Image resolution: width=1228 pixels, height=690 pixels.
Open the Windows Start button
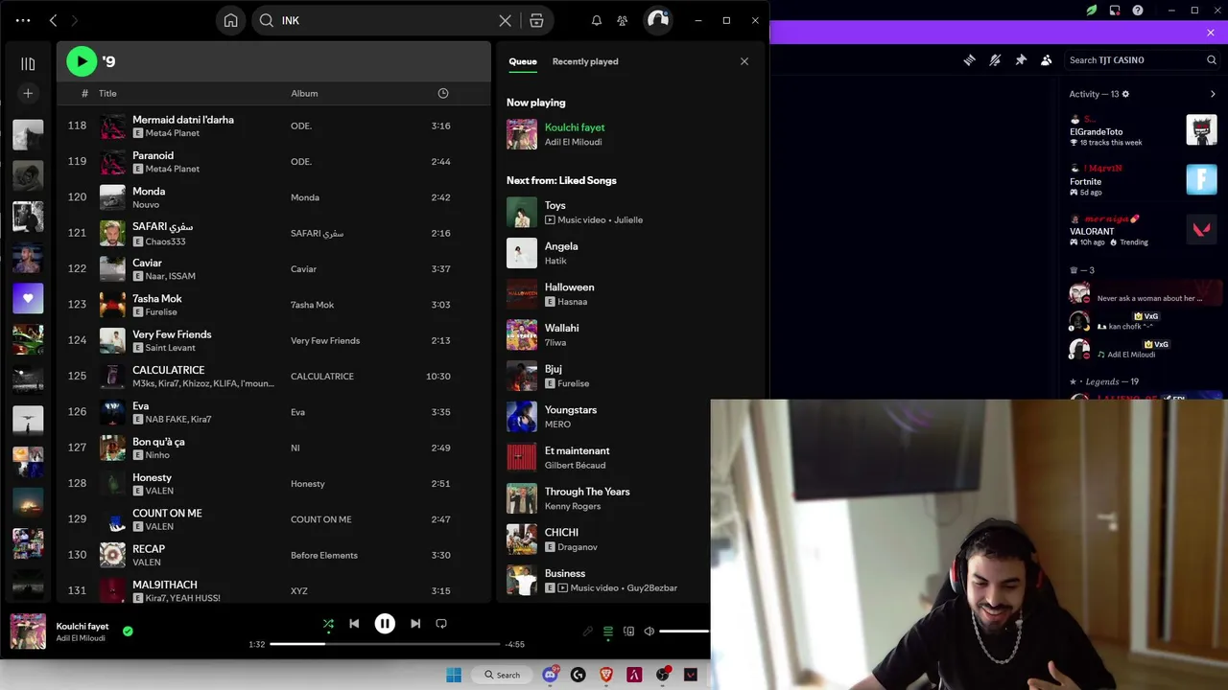click(454, 675)
